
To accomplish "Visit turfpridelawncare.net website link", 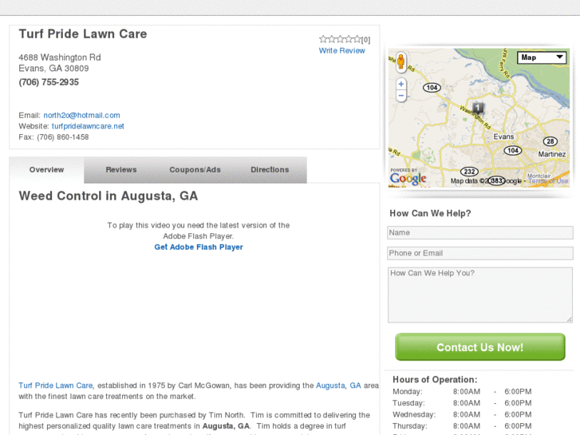I will click(88, 126).
